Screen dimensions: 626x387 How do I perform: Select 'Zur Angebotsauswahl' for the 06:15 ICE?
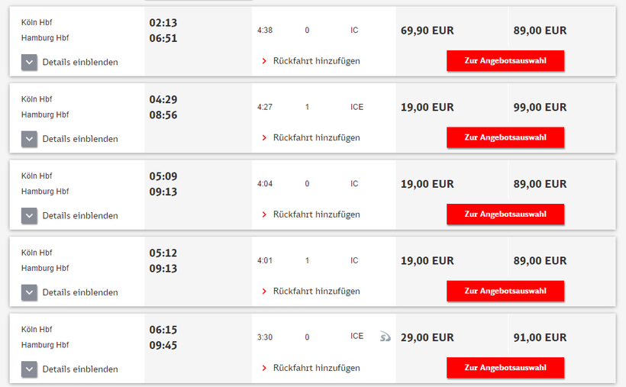(x=505, y=368)
